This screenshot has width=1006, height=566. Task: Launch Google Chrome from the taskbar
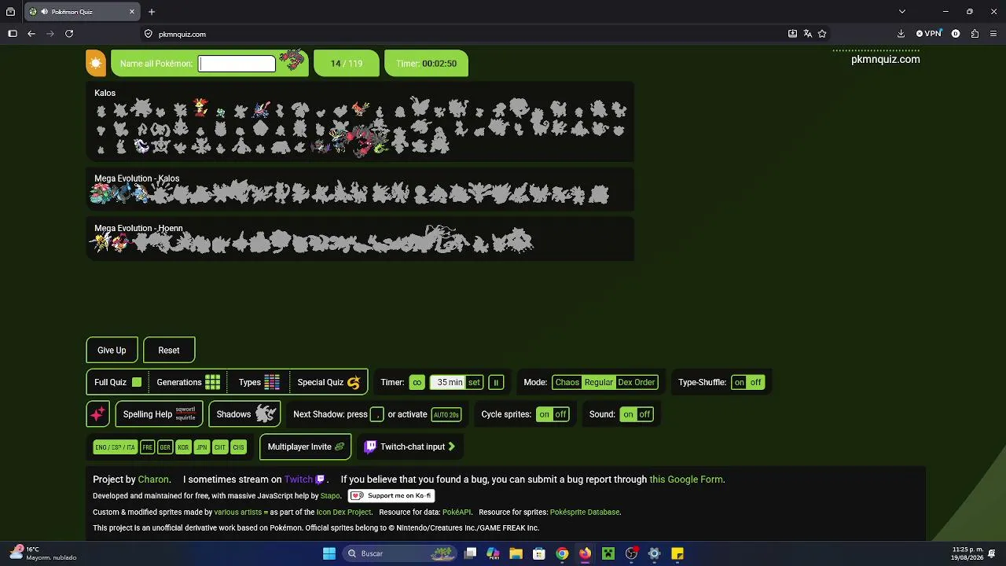tap(562, 553)
